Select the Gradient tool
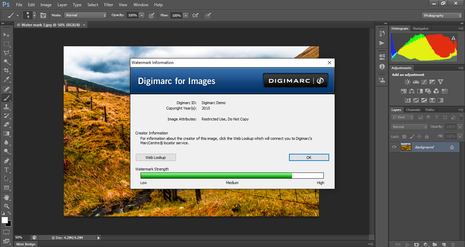 (6, 133)
